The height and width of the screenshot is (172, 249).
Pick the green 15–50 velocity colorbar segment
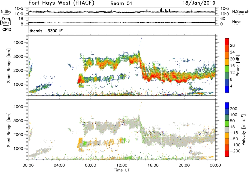point(227,124)
